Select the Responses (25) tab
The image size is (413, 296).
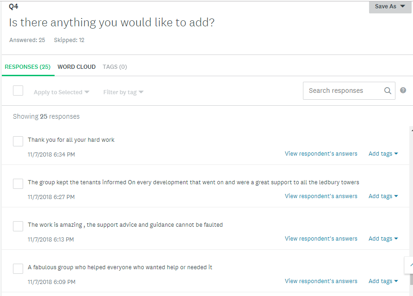click(28, 67)
